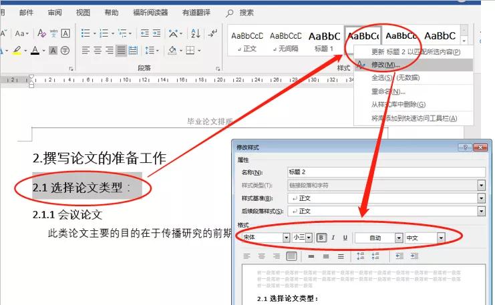Expand the styles gallery more arrow

pos(464,41)
